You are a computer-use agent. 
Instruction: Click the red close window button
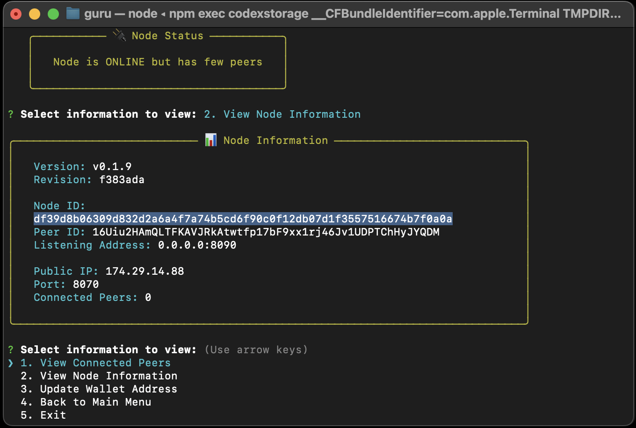point(16,14)
